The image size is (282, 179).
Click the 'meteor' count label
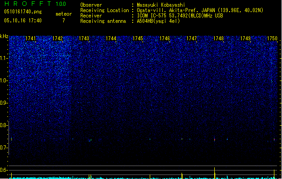coord(64,14)
